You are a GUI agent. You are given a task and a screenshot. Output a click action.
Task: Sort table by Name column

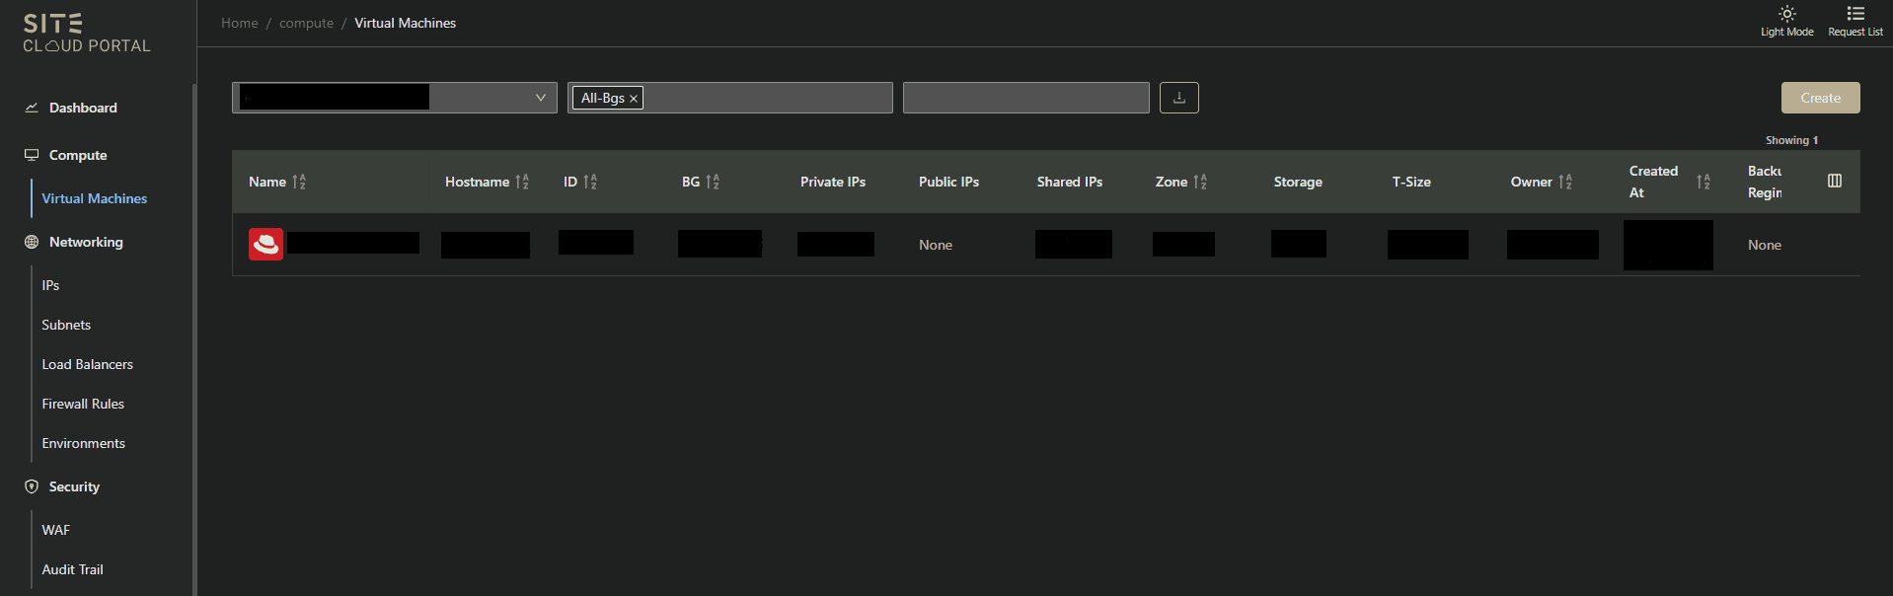pyautogui.click(x=299, y=182)
